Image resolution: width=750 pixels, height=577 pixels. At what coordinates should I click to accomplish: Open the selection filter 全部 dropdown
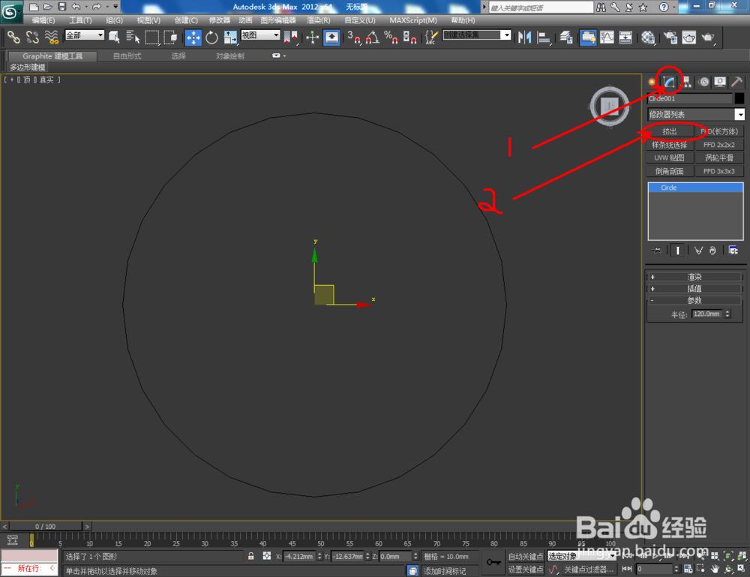85,35
